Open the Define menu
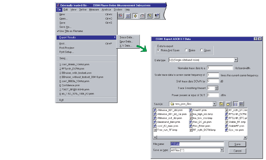This screenshot has height=160, width=266. pyautogui.click(x=83, y=10)
